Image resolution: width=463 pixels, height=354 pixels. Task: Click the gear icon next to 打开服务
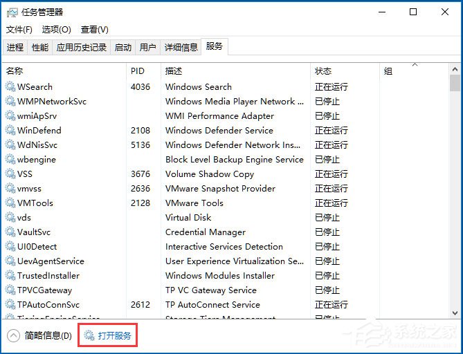tap(89, 336)
